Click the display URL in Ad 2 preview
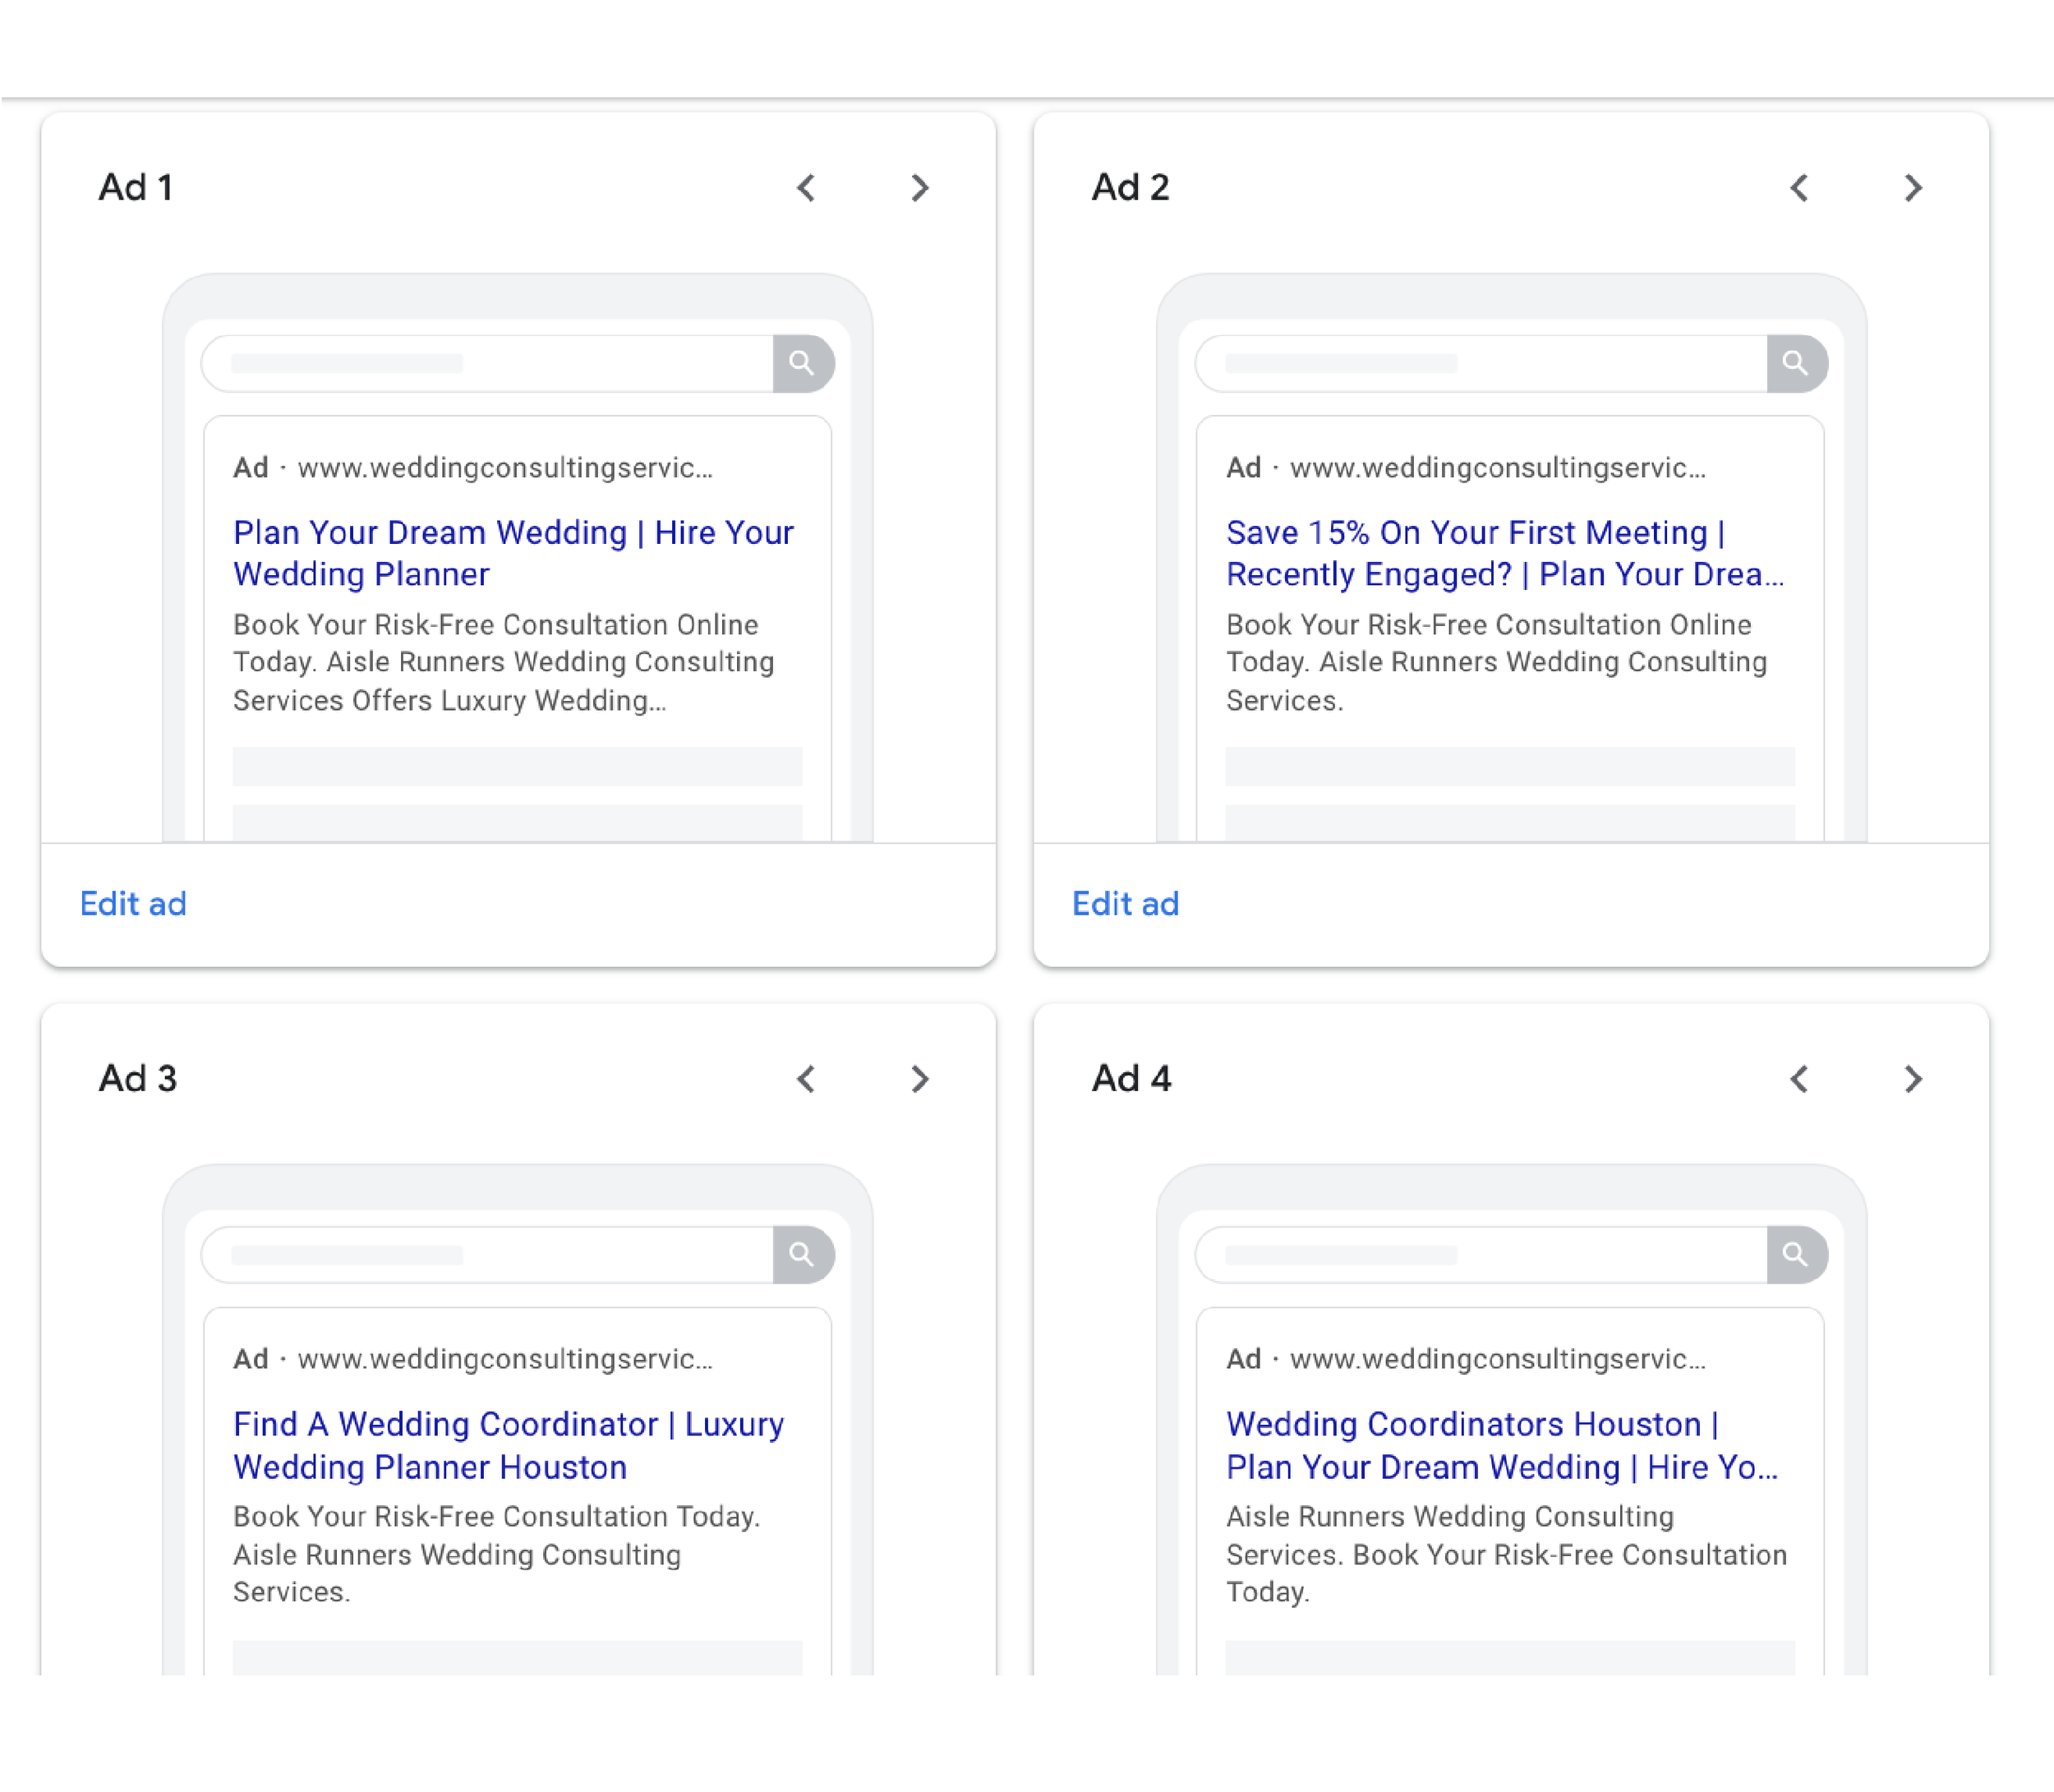This screenshot has width=2054, height=1792. pos(1498,468)
